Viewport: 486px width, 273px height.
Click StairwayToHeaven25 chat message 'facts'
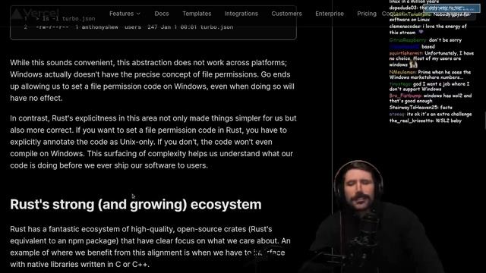coord(421,108)
